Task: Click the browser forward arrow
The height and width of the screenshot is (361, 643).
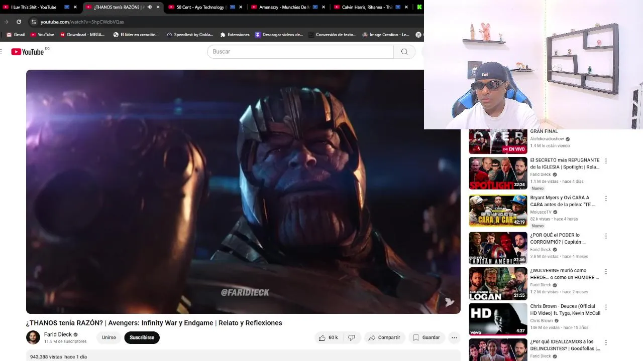Action: click(x=6, y=22)
